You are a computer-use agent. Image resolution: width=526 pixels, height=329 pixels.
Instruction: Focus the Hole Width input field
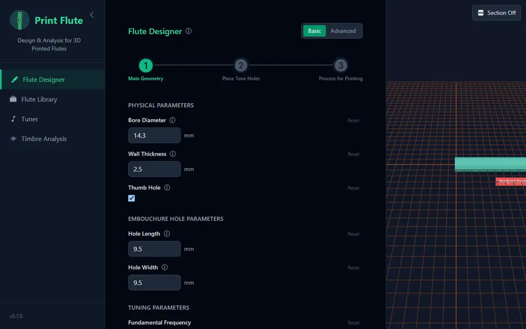tap(155, 282)
